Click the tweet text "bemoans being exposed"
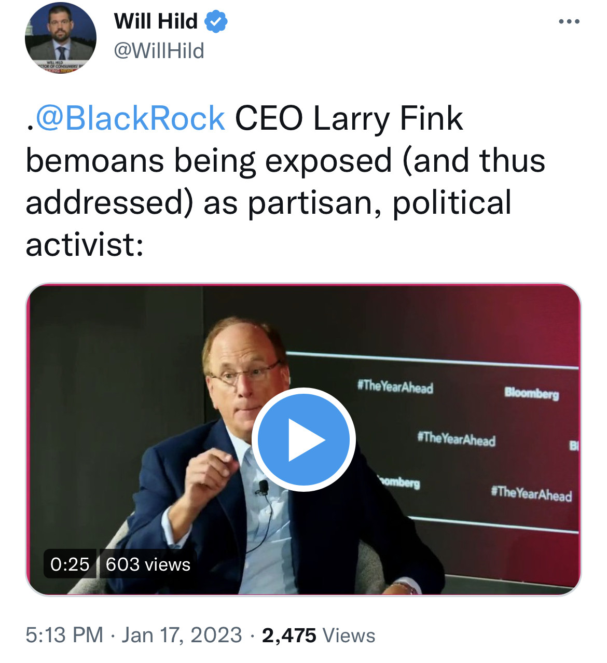Viewport: 607px width, 663px height. click(x=208, y=160)
